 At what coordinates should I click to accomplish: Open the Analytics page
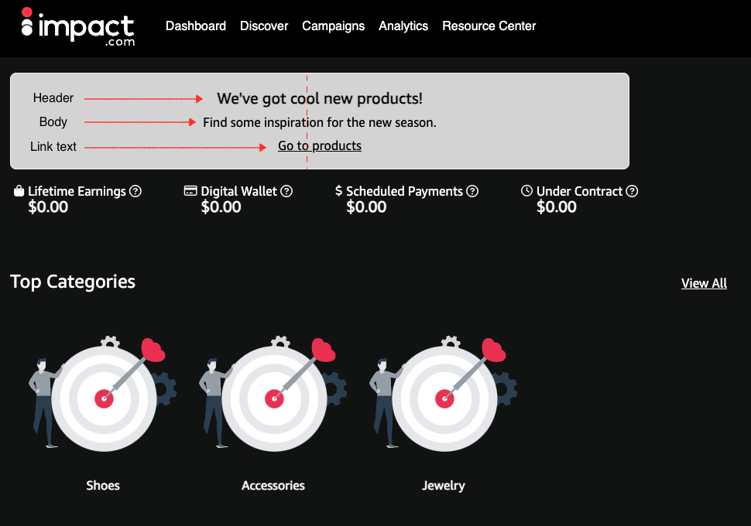pos(403,26)
